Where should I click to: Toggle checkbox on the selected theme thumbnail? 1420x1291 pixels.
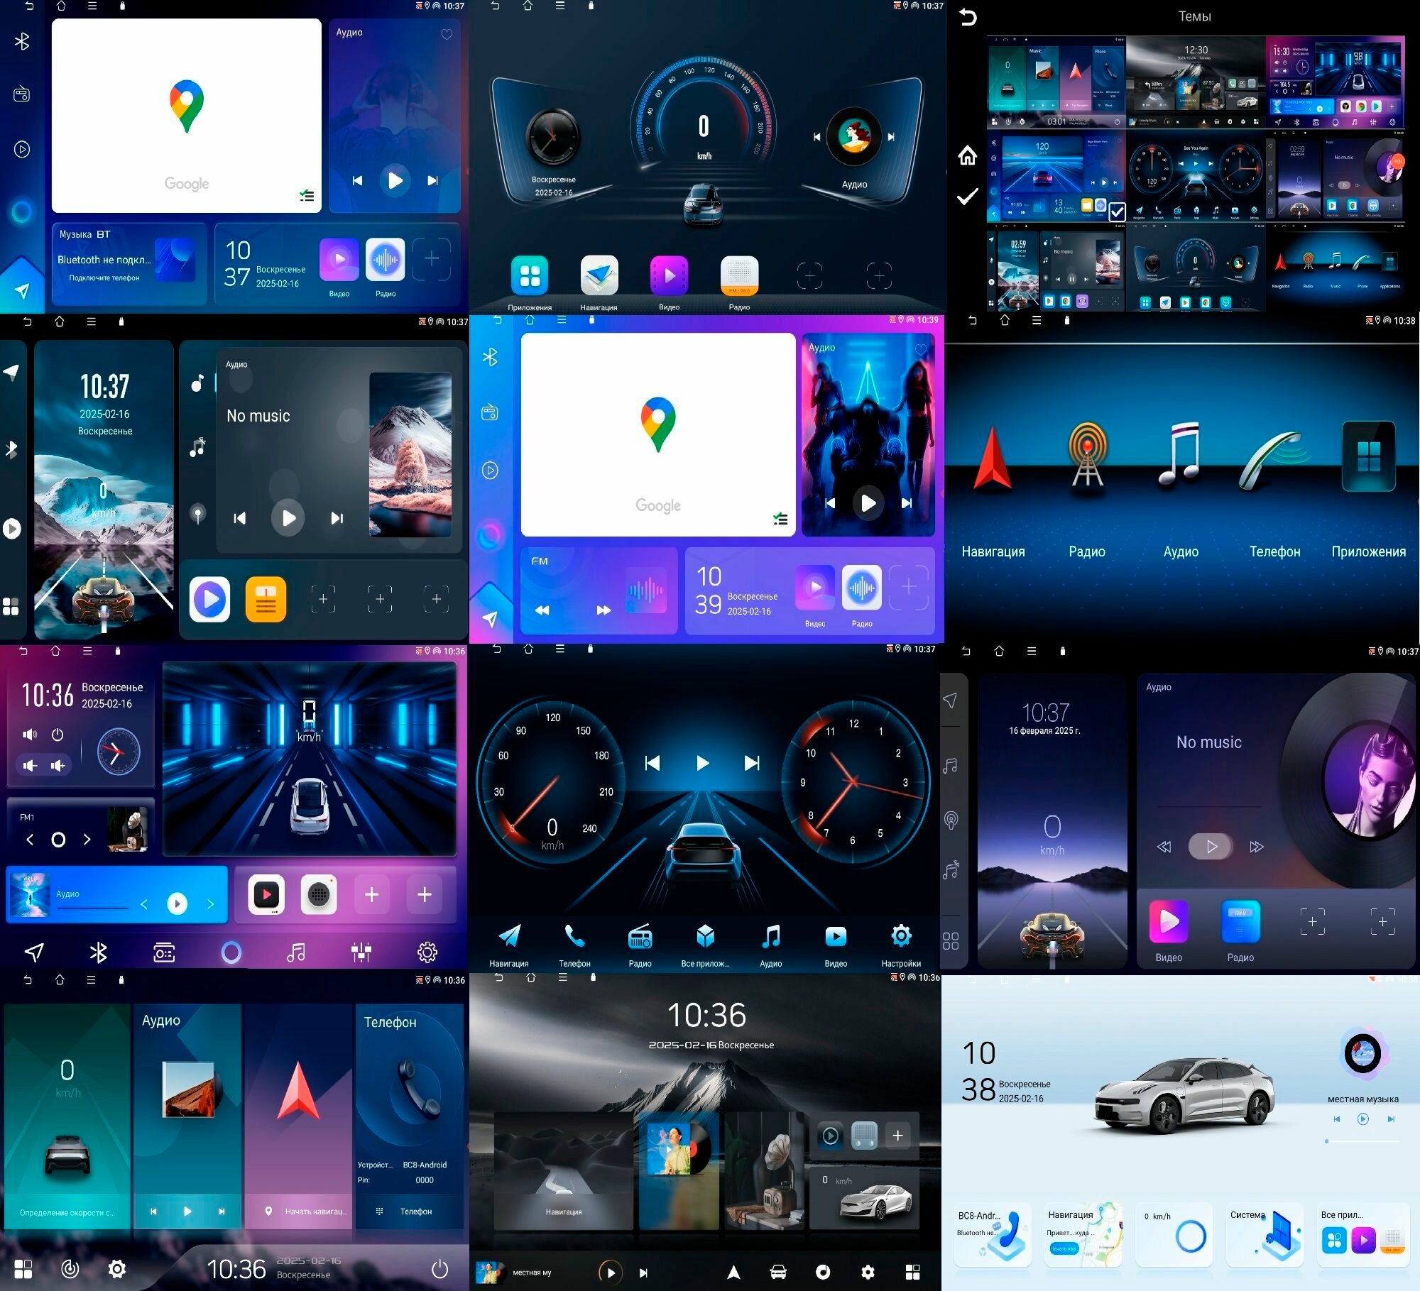pos(1116,211)
